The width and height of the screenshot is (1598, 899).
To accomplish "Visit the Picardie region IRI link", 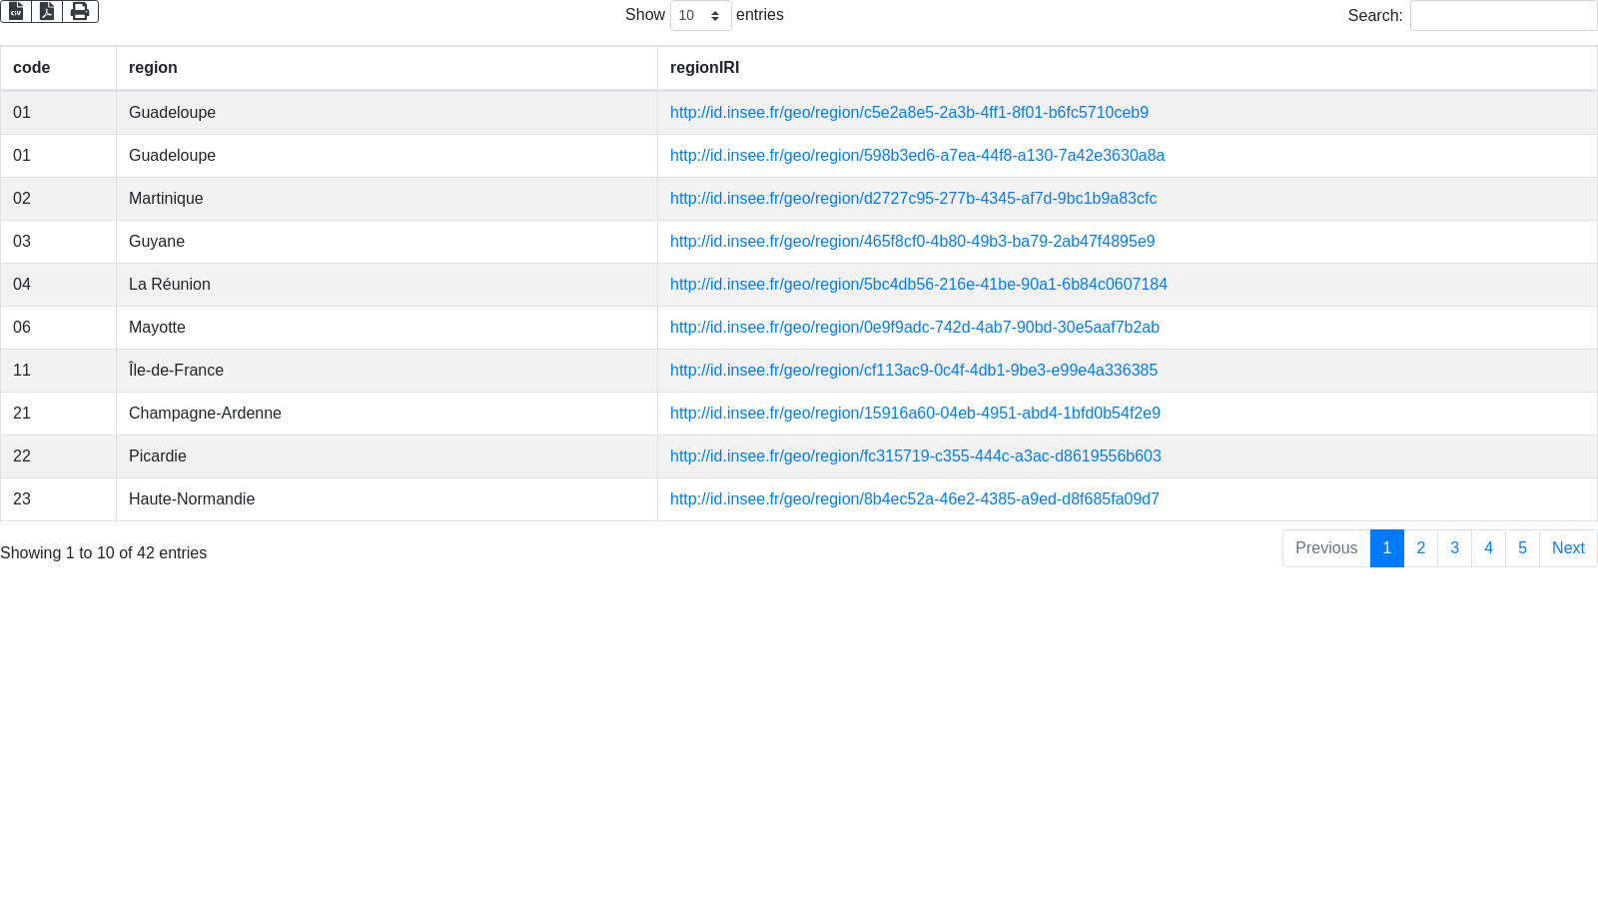I will pos(915,456).
